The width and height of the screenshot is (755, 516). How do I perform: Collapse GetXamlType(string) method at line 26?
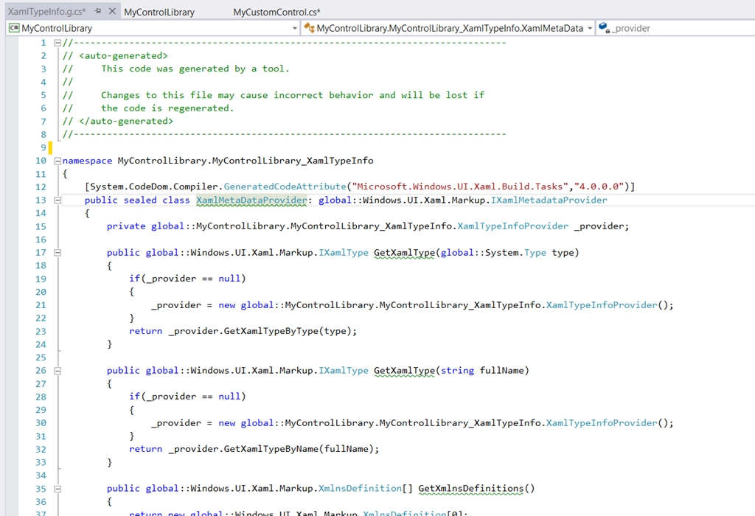[58, 370]
